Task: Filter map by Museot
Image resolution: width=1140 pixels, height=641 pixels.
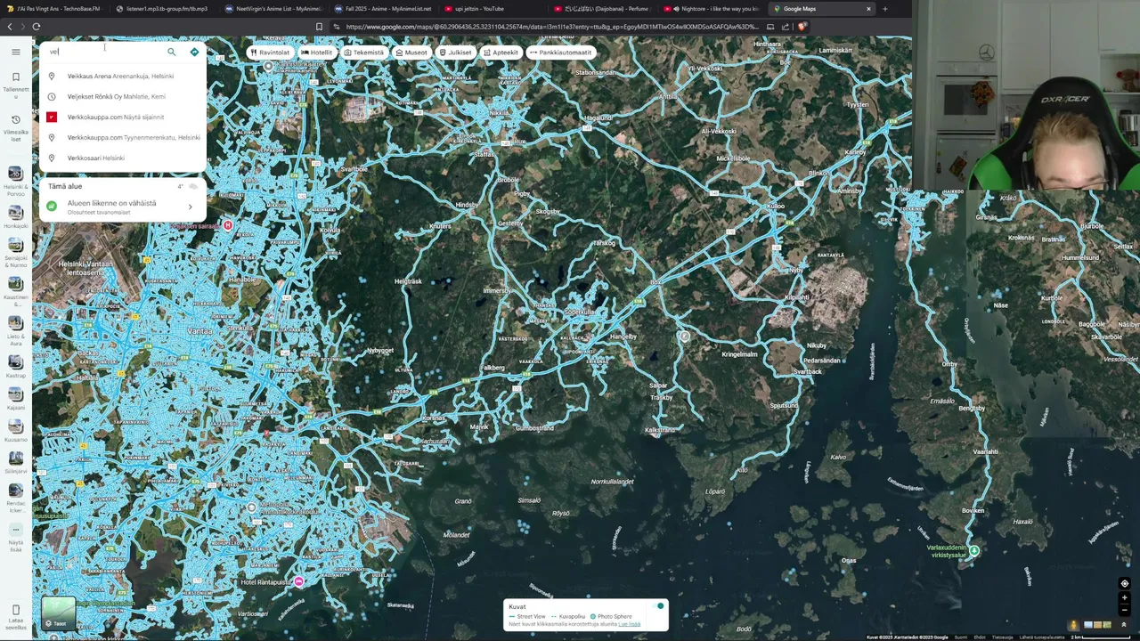Action: tap(411, 53)
